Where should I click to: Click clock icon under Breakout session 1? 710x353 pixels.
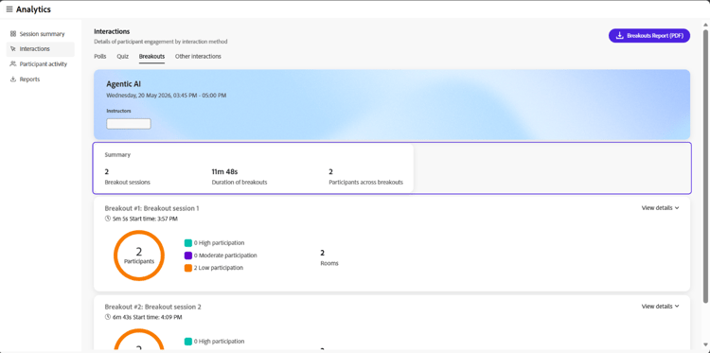108,219
